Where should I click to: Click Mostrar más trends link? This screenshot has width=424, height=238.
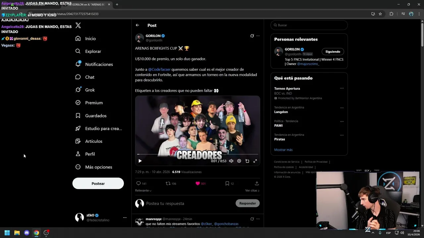[283, 150]
